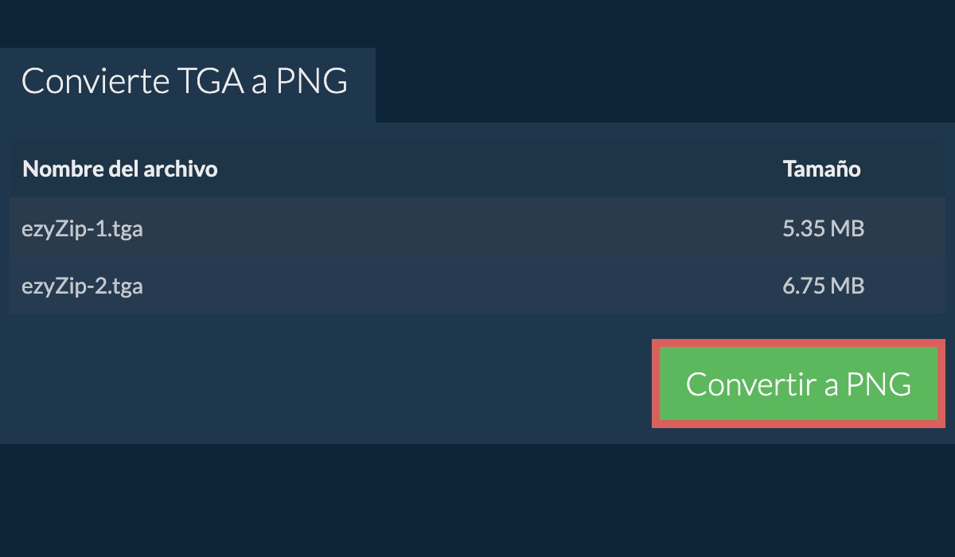This screenshot has height=557, width=955.
Task: Click the 6.75 MB size value
Action: [823, 286]
